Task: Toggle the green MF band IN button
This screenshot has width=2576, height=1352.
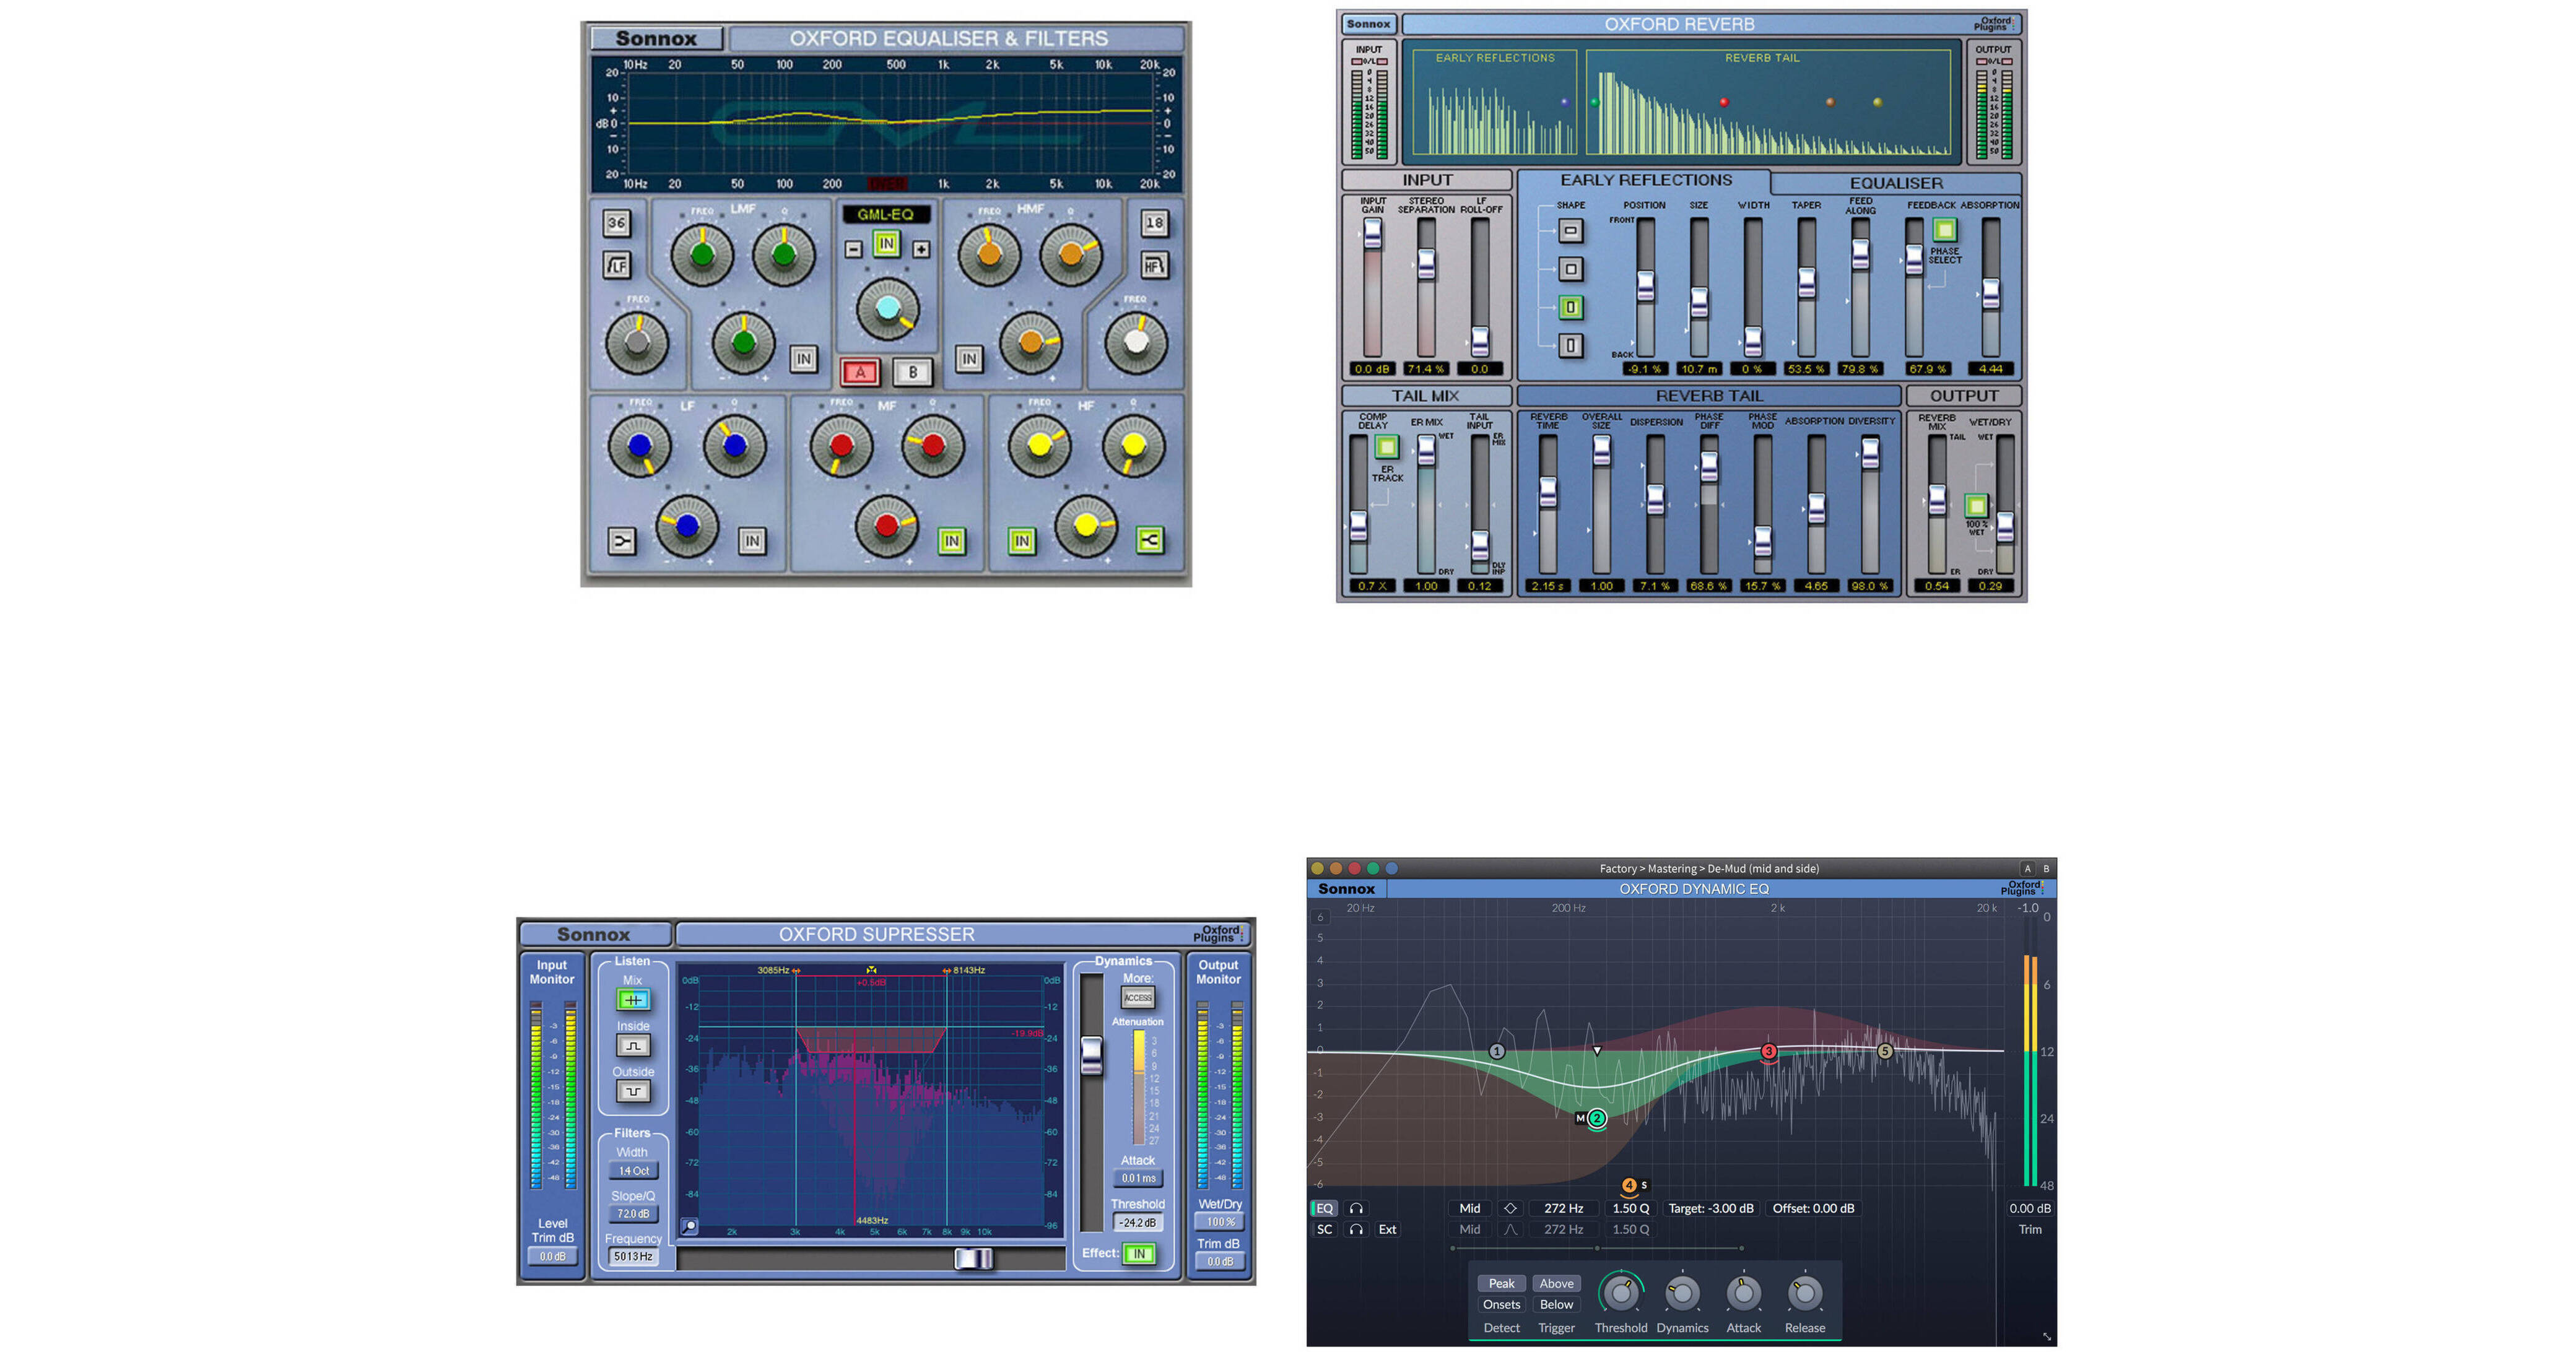Action: (x=951, y=541)
